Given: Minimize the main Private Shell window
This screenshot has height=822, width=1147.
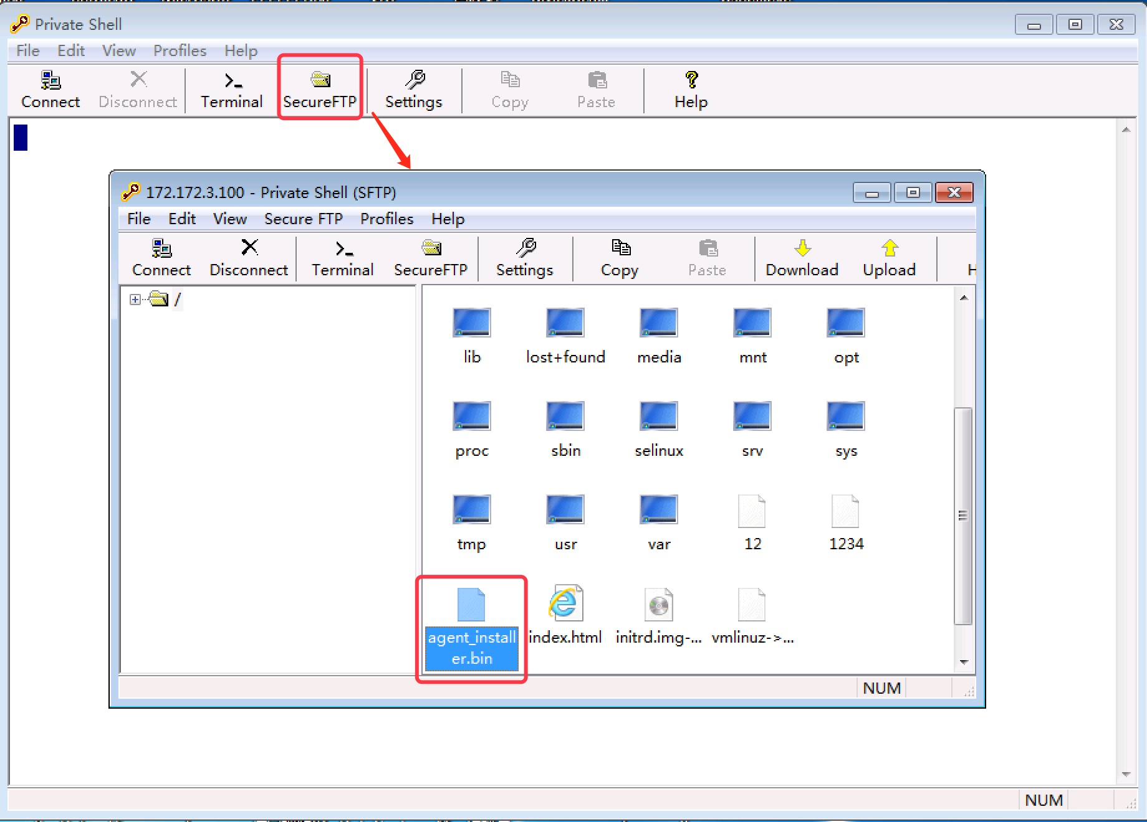Looking at the screenshot, I should pos(1034,25).
